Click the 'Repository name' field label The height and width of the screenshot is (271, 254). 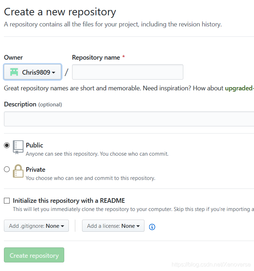tap(96, 57)
